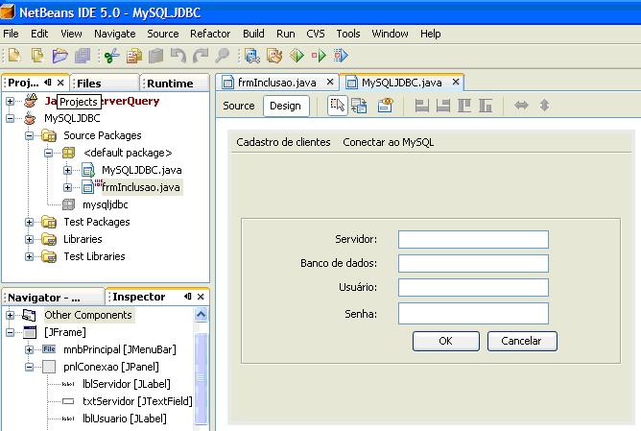Enable Selection Mode in the form designer
This screenshot has width=641, height=431.
(x=337, y=106)
